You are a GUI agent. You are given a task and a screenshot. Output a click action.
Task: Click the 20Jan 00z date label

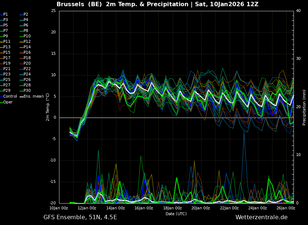coord(200,208)
